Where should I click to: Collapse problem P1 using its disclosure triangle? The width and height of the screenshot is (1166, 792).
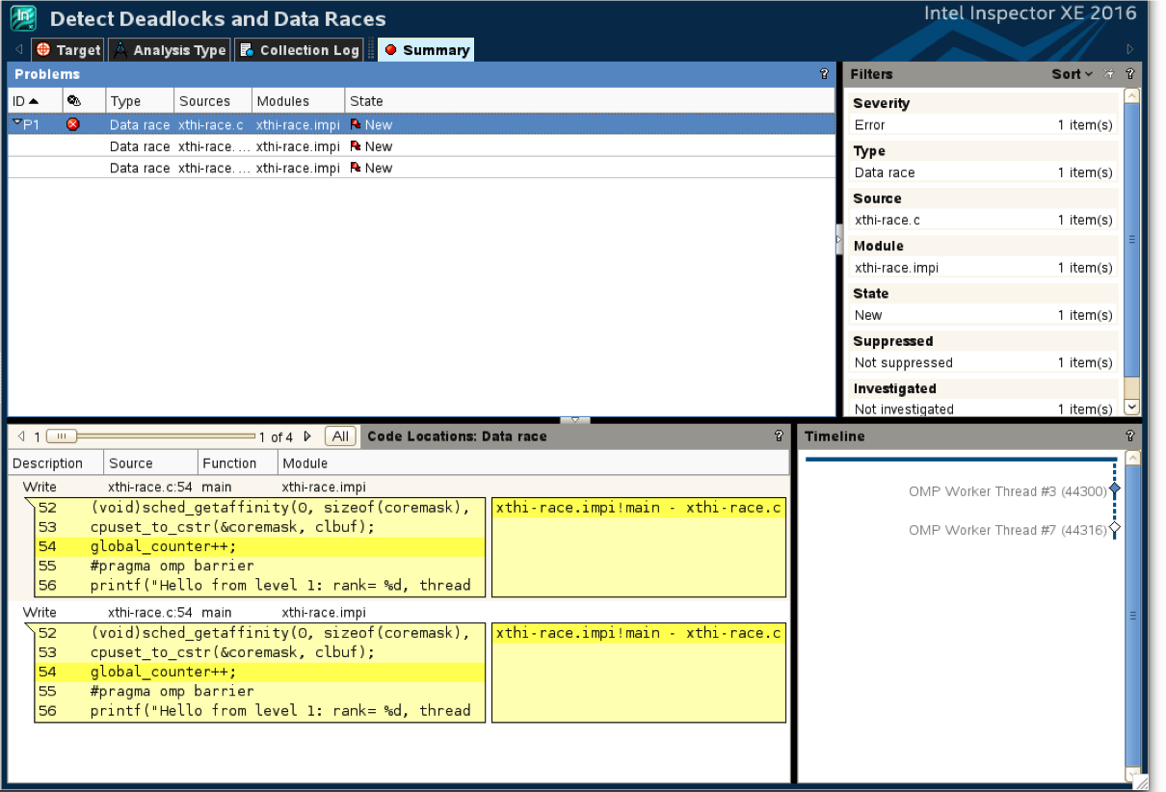pos(15,121)
